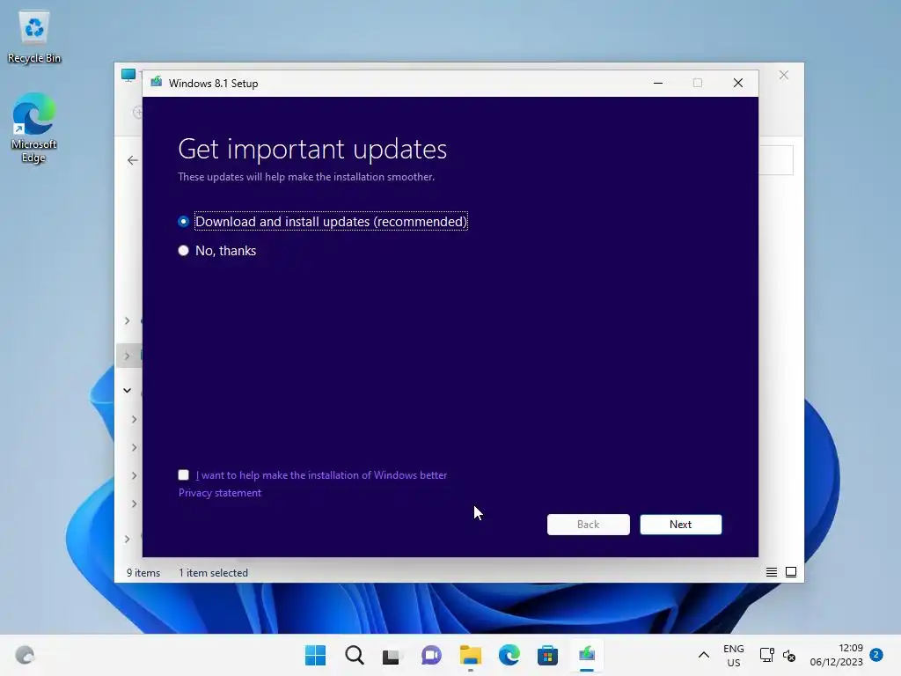Expand the highlighted navigation tree node
Screen dimensions: 901x676
coord(127,356)
